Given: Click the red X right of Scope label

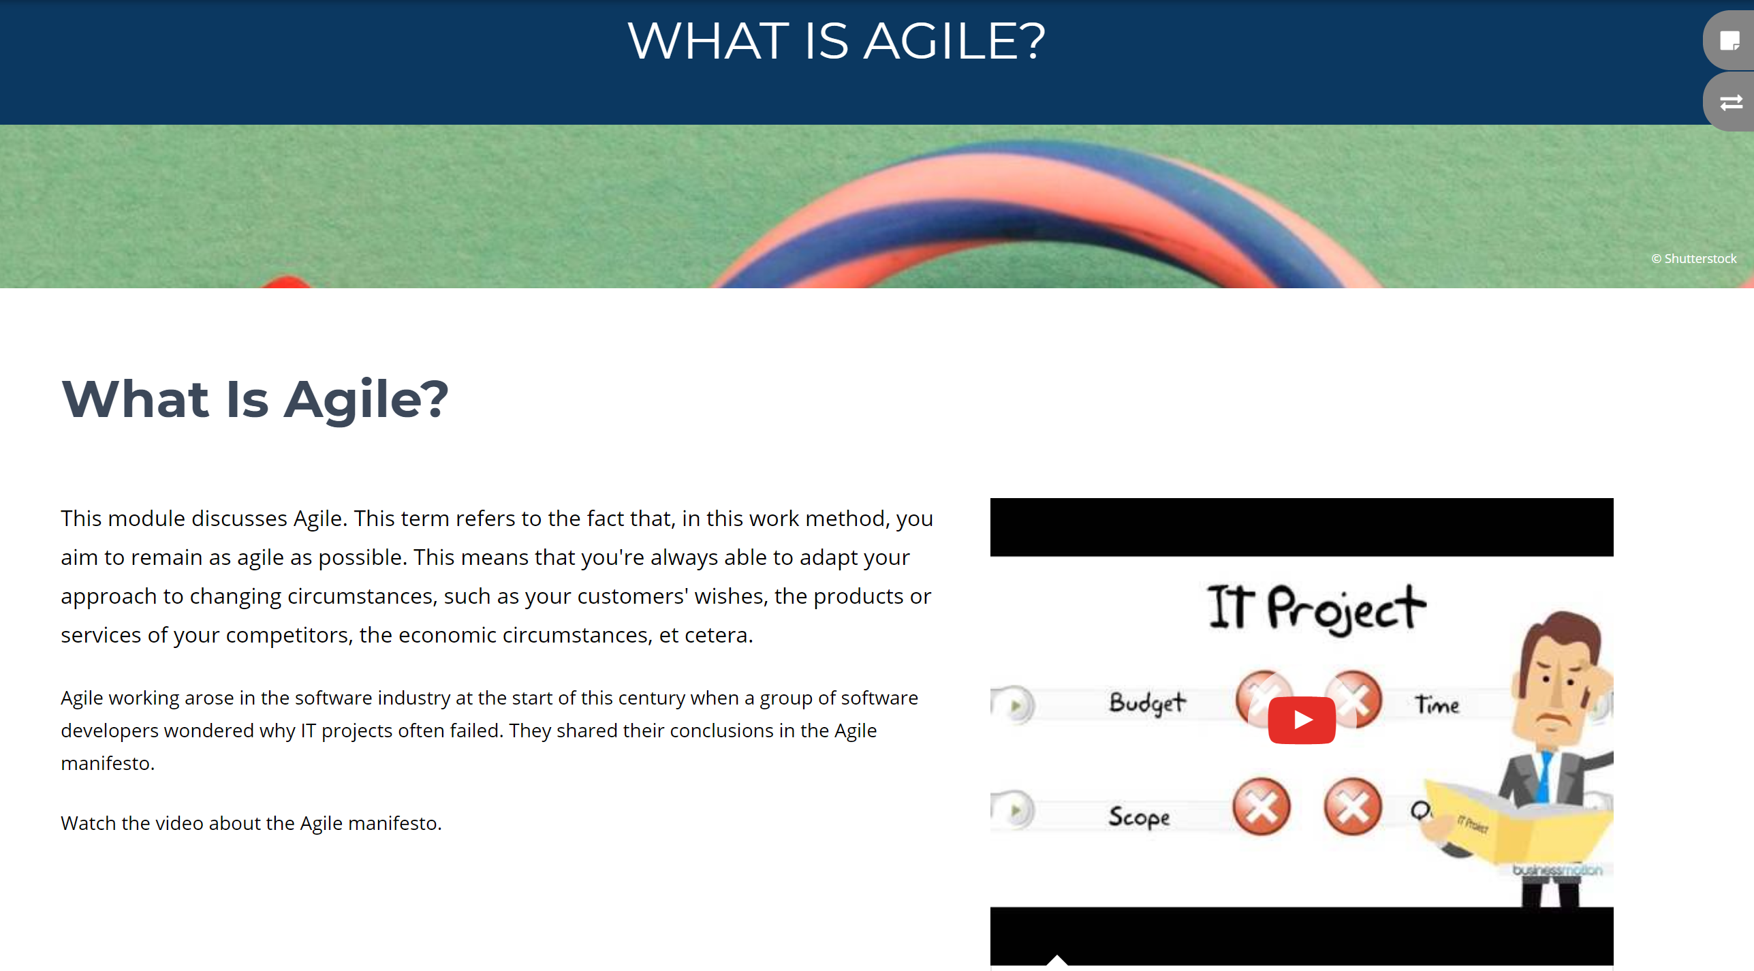Looking at the screenshot, I should pos(1262,807).
